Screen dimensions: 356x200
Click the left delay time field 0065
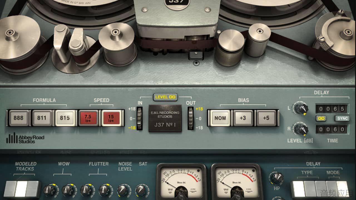(332, 108)
